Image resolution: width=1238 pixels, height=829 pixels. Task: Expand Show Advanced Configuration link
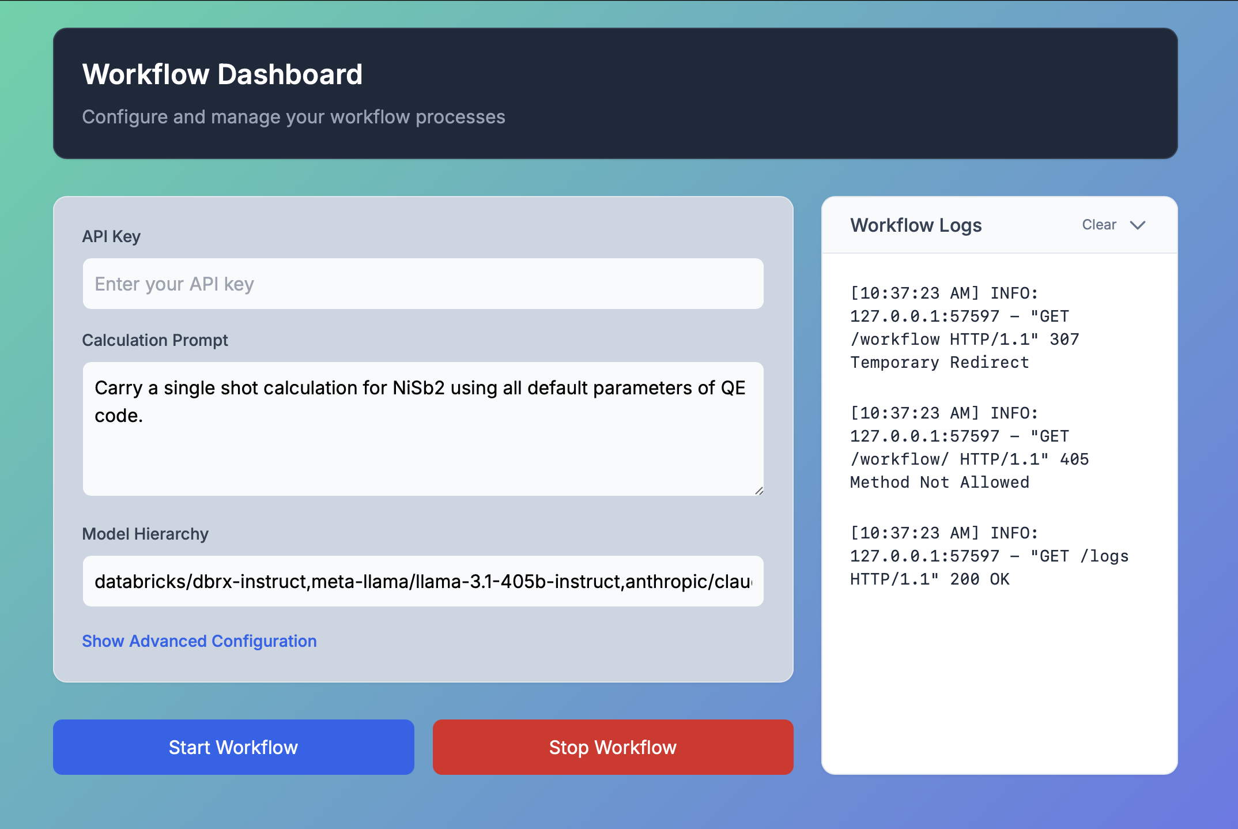click(199, 641)
